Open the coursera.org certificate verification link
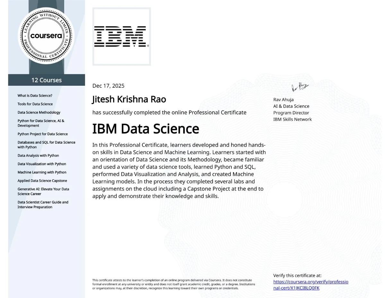This screenshot has height=298, width=389. point(311,285)
